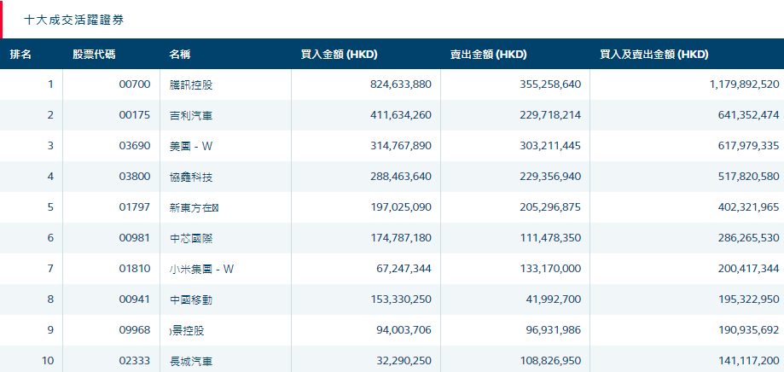Image resolution: width=784 pixels, height=372 pixels.
Task: Select stock code 09968
Action: (135, 330)
